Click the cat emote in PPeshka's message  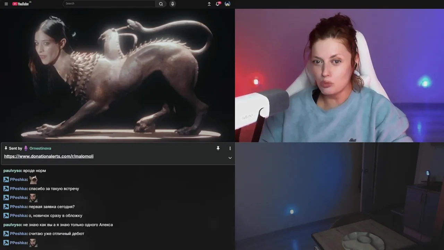pos(33,180)
